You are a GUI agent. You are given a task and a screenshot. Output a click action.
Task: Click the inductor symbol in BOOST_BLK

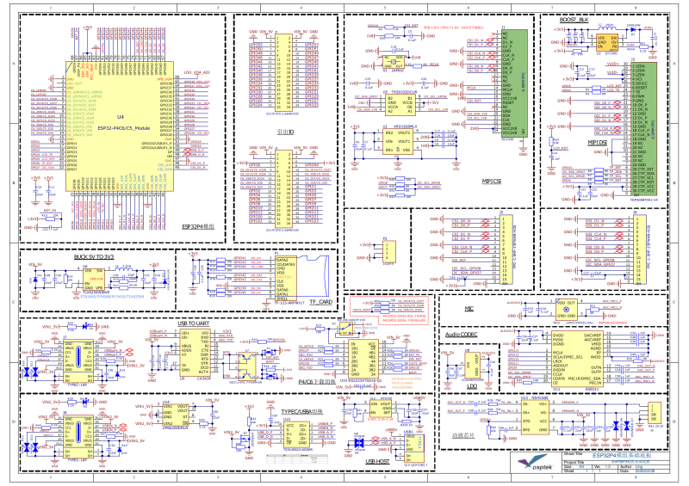[x=609, y=29]
